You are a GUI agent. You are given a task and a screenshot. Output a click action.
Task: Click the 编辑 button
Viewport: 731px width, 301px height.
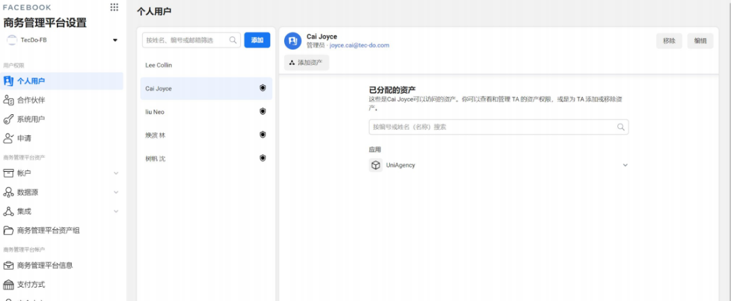[701, 41]
